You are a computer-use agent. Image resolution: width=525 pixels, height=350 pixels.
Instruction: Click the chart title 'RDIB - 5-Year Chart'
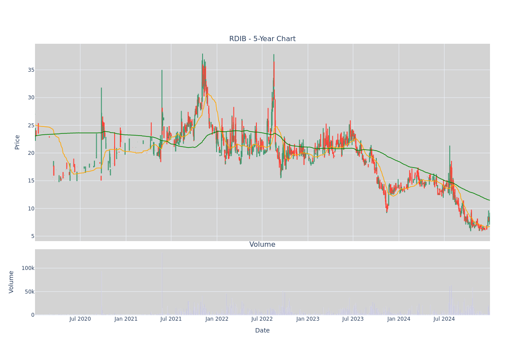click(262, 39)
